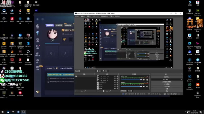This screenshot has height=114, width=204.
Task: Click 开始录制 button in OBS controls
Action: (167, 84)
